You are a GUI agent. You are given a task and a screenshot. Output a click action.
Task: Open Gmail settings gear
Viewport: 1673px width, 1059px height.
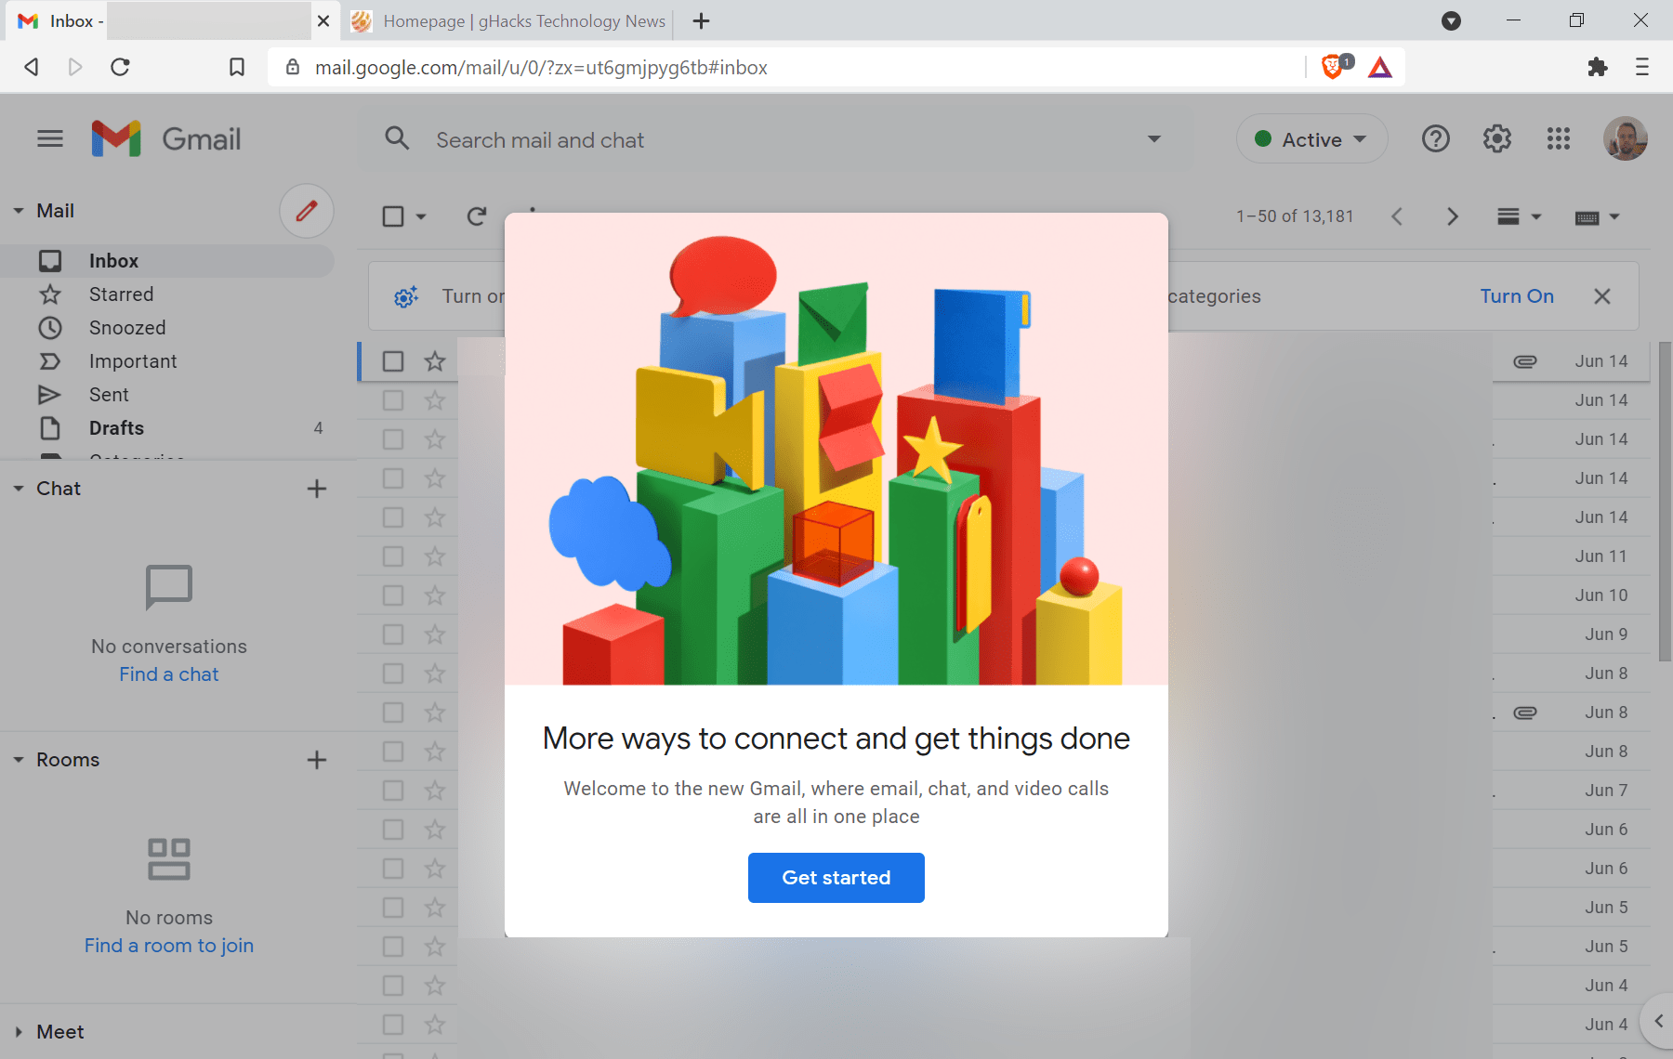pos(1496,138)
